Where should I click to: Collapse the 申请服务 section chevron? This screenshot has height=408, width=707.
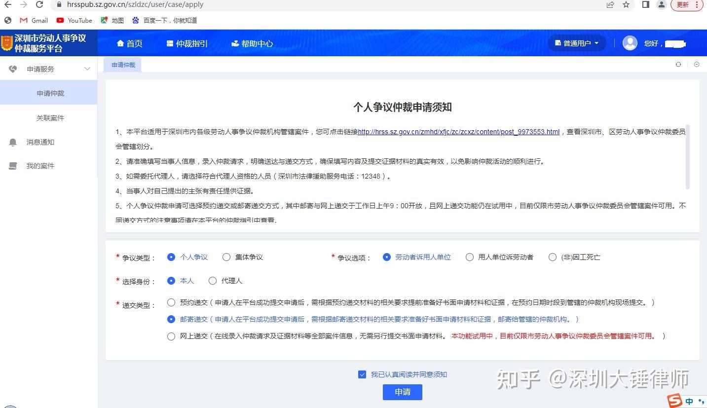pos(87,69)
